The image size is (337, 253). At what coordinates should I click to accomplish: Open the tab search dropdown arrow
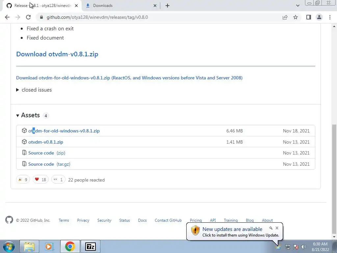(x=298, y=6)
